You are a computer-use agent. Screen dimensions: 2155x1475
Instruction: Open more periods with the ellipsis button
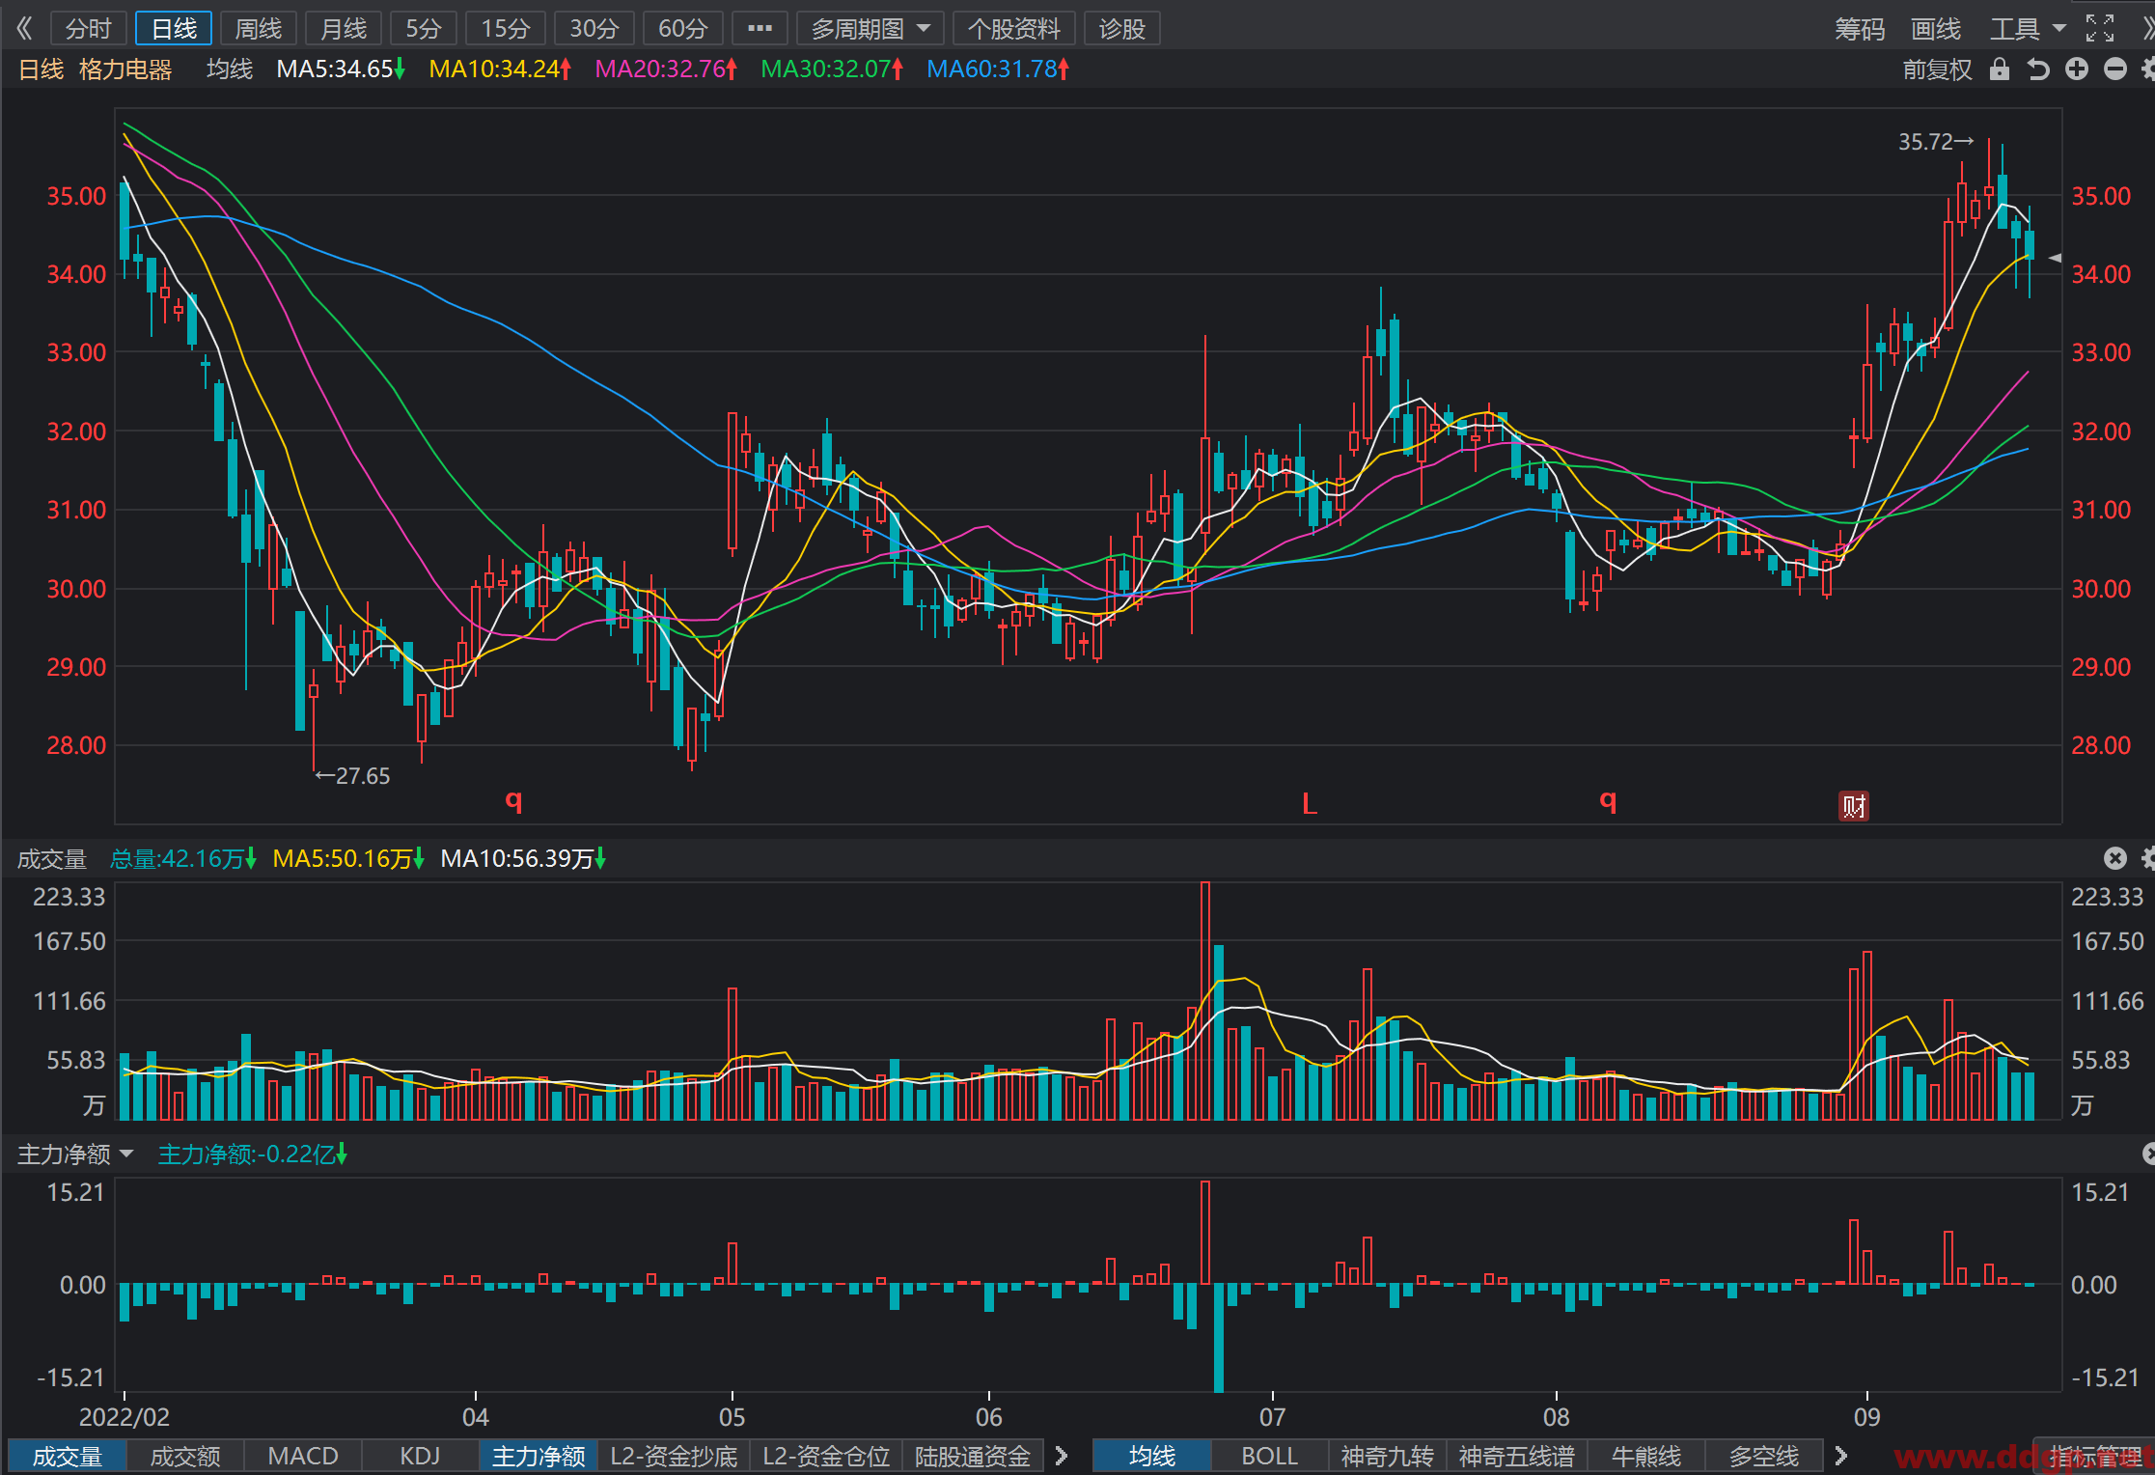tap(760, 29)
